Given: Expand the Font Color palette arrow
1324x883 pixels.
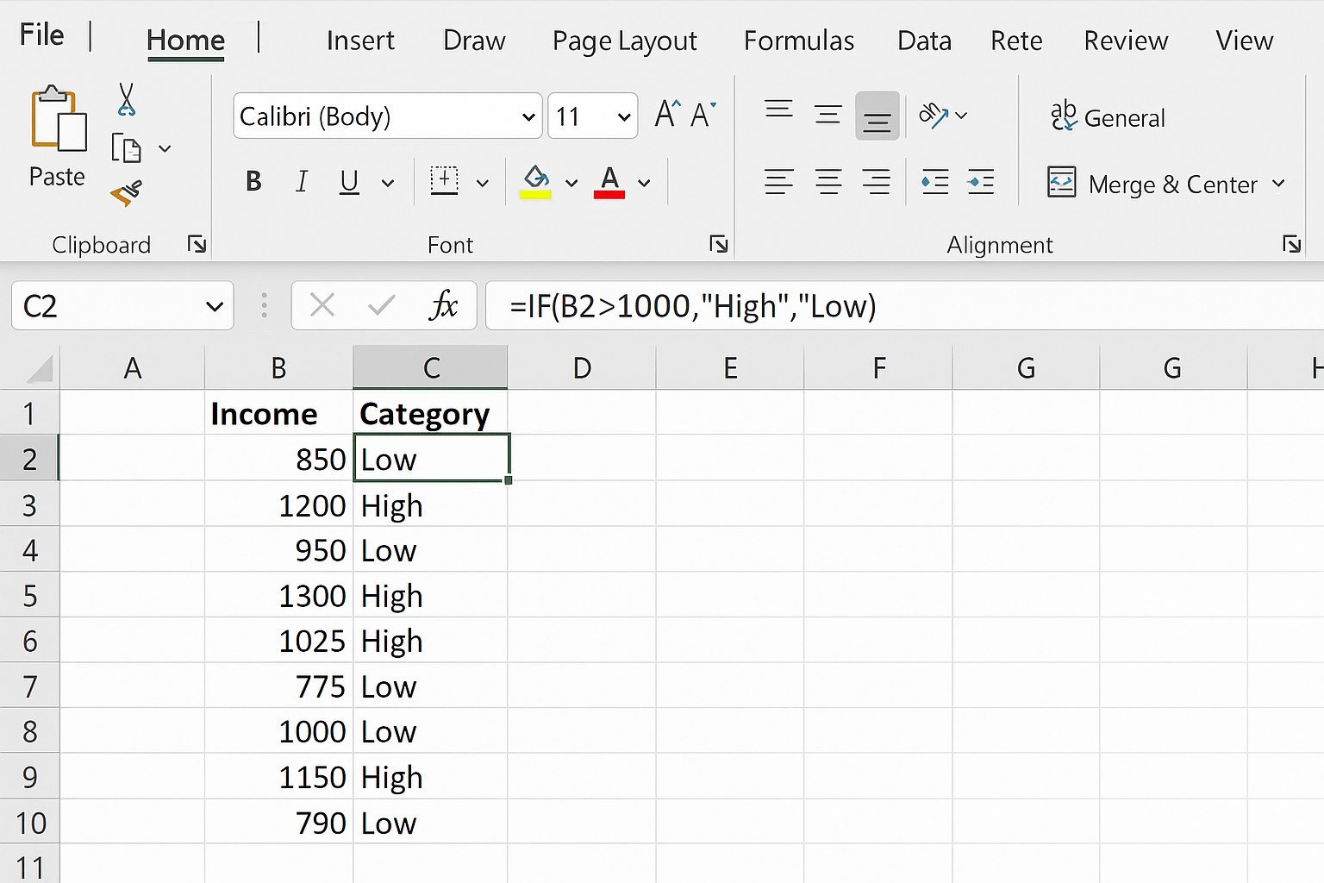Looking at the screenshot, I should pyautogui.click(x=644, y=183).
